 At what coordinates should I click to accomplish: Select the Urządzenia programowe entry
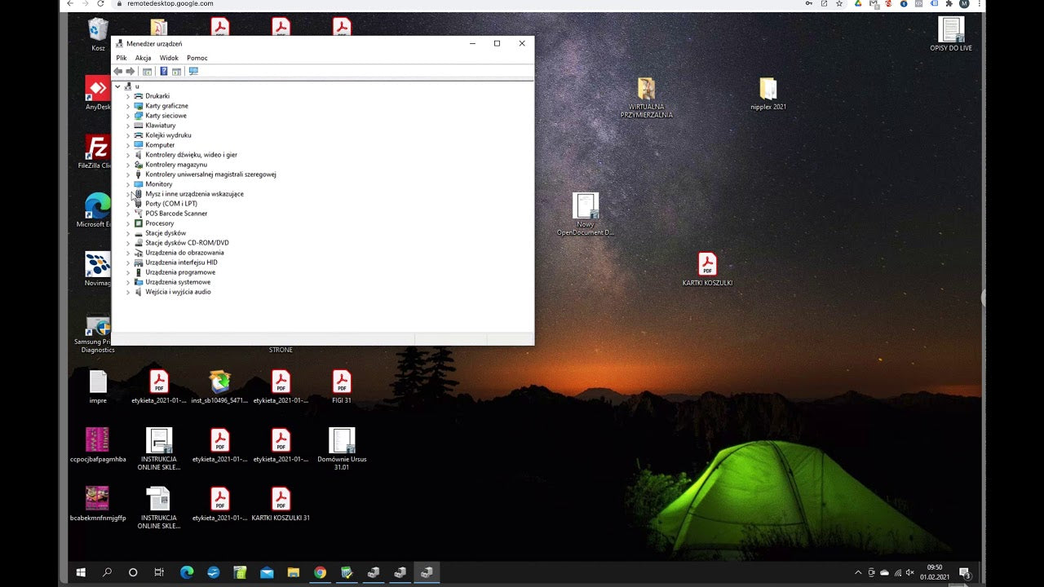(x=180, y=272)
